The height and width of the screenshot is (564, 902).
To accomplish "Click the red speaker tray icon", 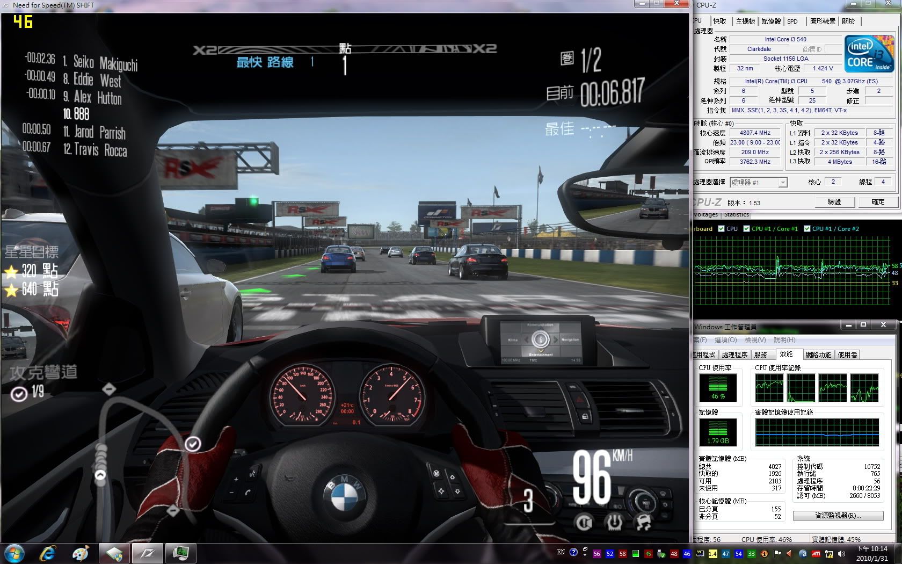I will click(789, 553).
